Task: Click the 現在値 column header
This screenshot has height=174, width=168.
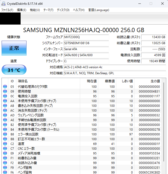Action: coord(89,81)
